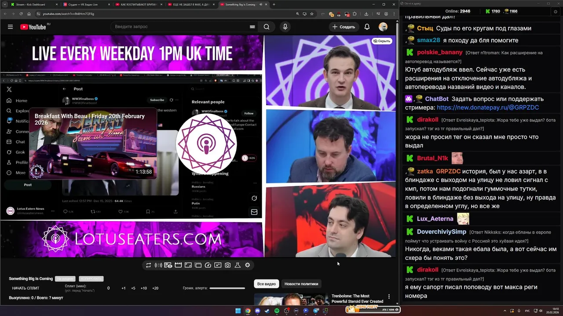Open Discord from the taskbar
The height and width of the screenshot is (316, 563).
pos(257,311)
